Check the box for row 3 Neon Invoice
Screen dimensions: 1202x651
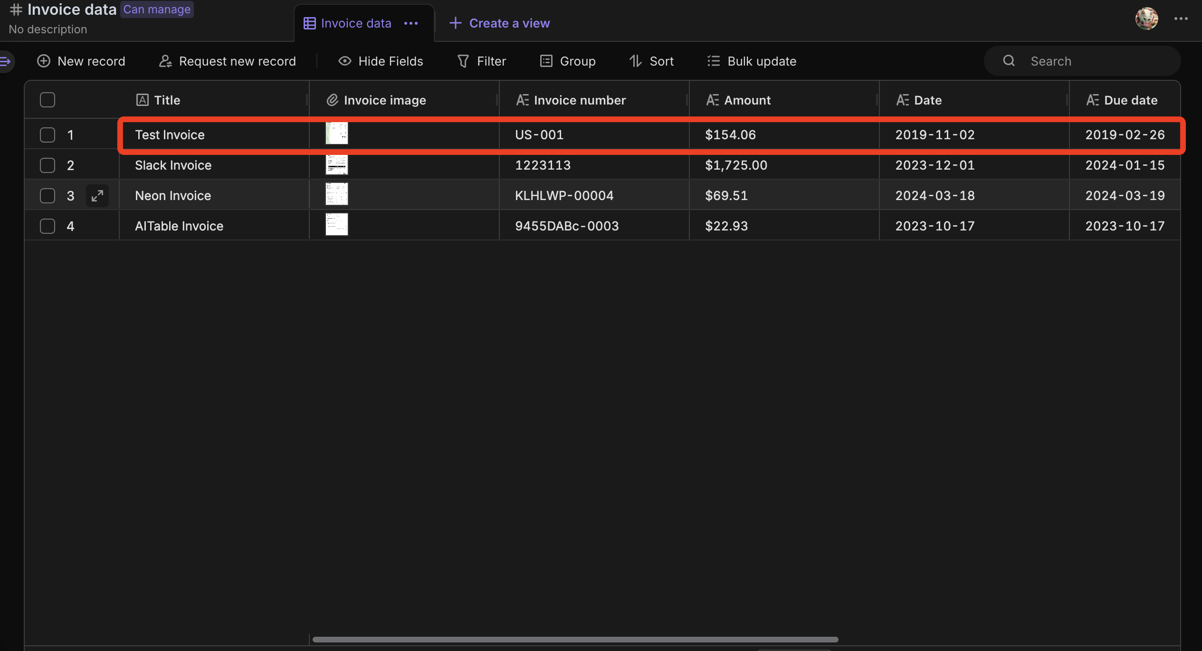pos(48,196)
